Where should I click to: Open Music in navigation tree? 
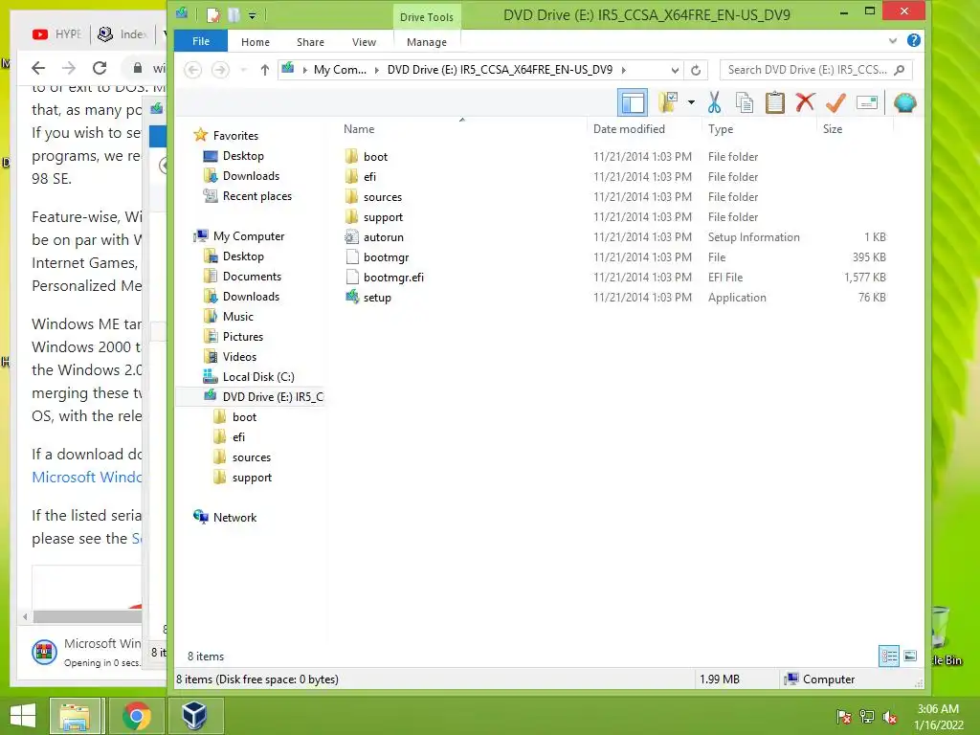[x=237, y=316]
